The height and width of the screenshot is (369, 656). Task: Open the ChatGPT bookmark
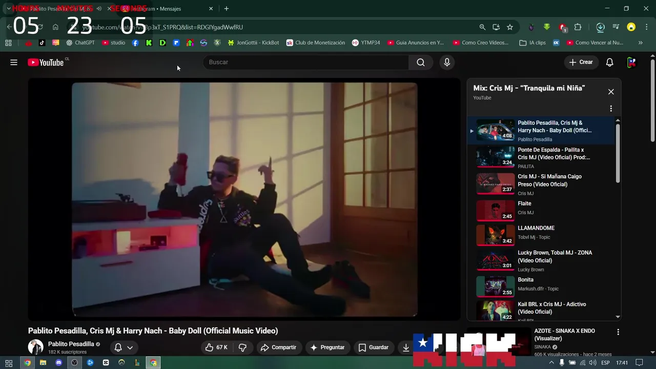click(x=80, y=43)
